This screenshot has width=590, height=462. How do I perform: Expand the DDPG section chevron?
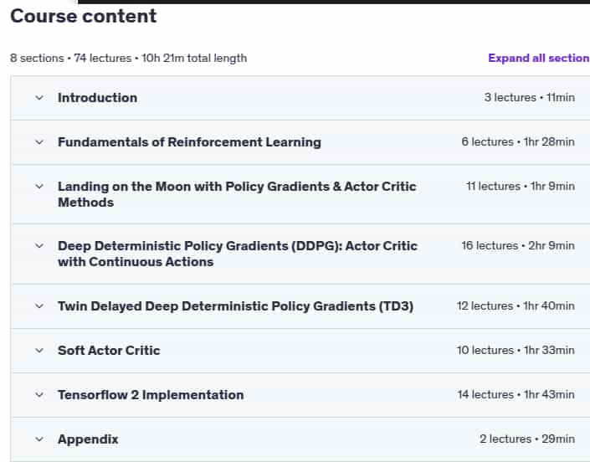pos(39,246)
